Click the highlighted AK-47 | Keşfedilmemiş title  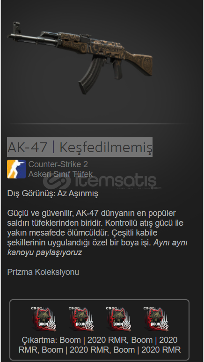pyautogui.click(x=80, y=147)
